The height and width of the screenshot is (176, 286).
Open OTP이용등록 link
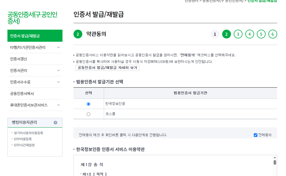[23, 139]
